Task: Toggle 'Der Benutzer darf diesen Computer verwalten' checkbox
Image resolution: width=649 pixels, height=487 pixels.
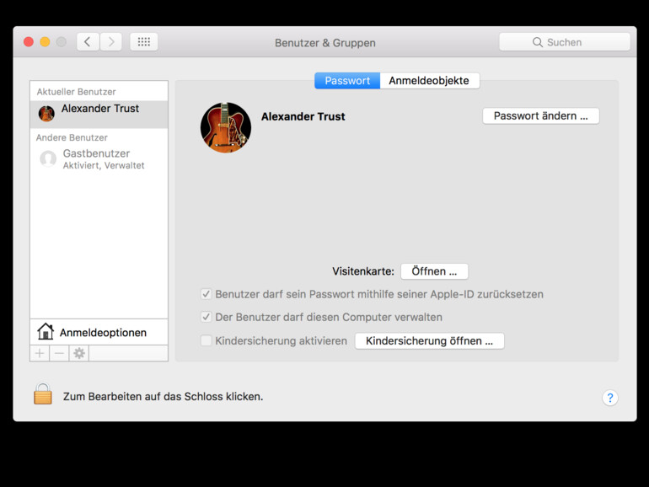Action: click(206, 317)
